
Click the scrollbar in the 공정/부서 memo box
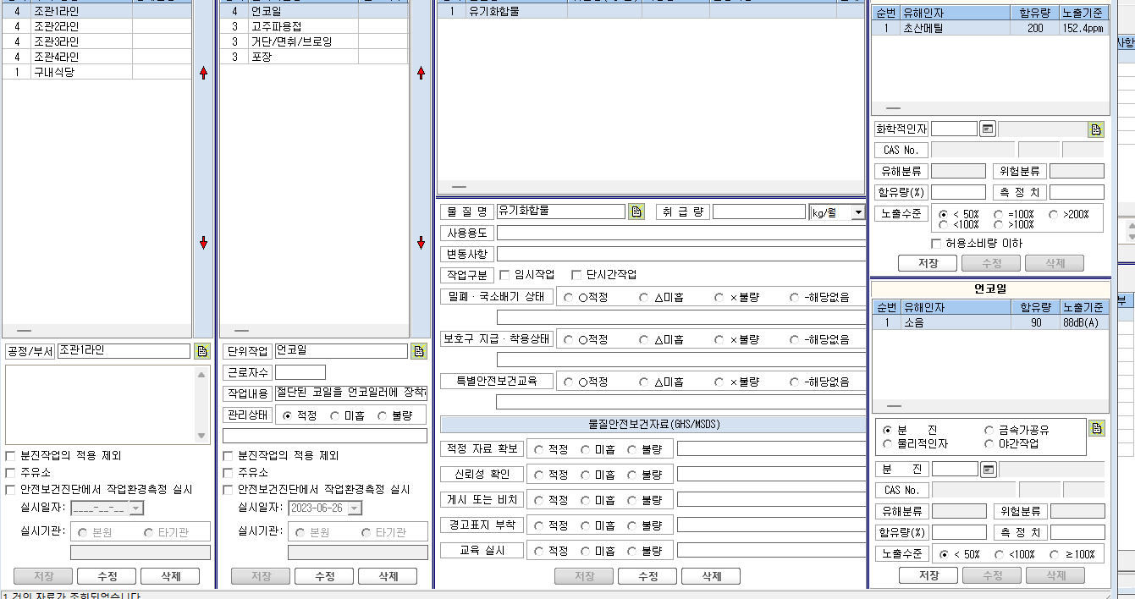click(201, 404)
